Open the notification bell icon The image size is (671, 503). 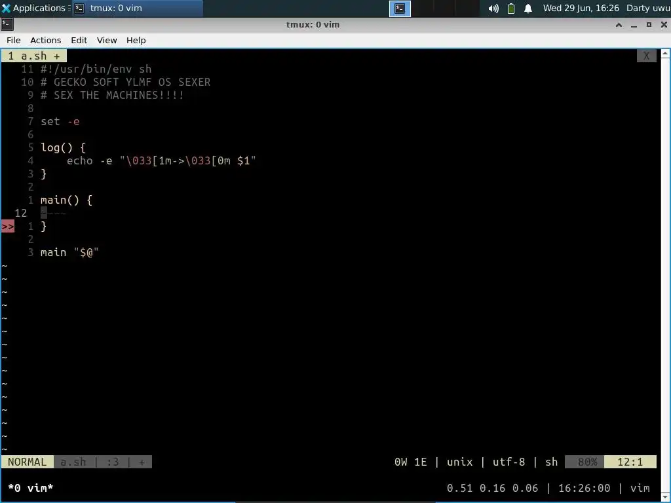pos(528,9)
